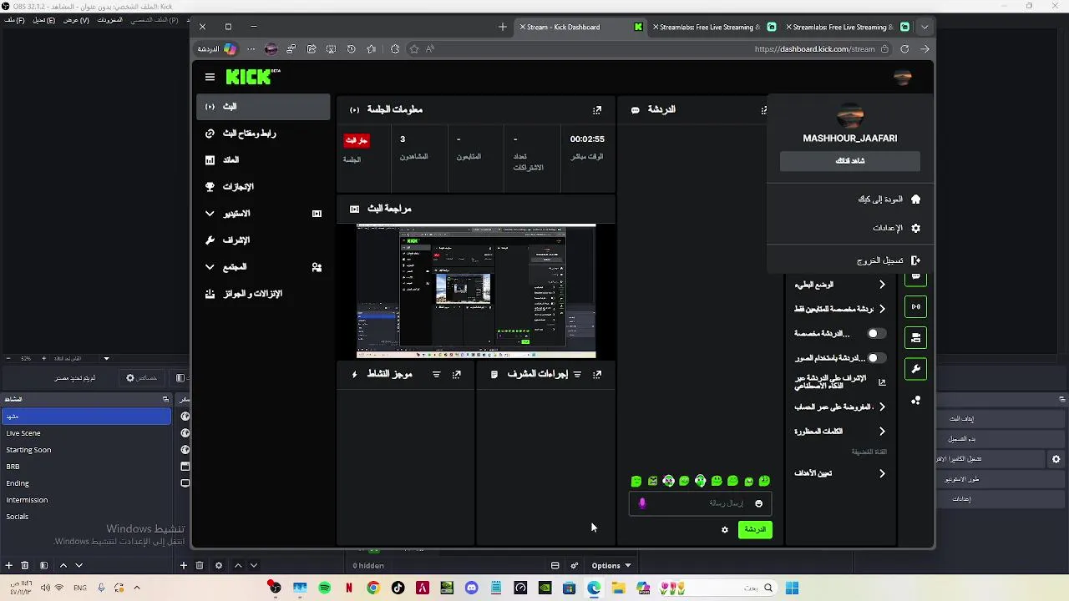Select the wrench moderation tools icon
This screenshot has width=1069, height=601.
tap(916, 368)
